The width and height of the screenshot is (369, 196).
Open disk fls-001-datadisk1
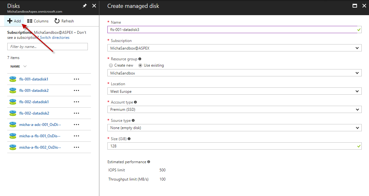pyautogui.click(x=34, y=79)
